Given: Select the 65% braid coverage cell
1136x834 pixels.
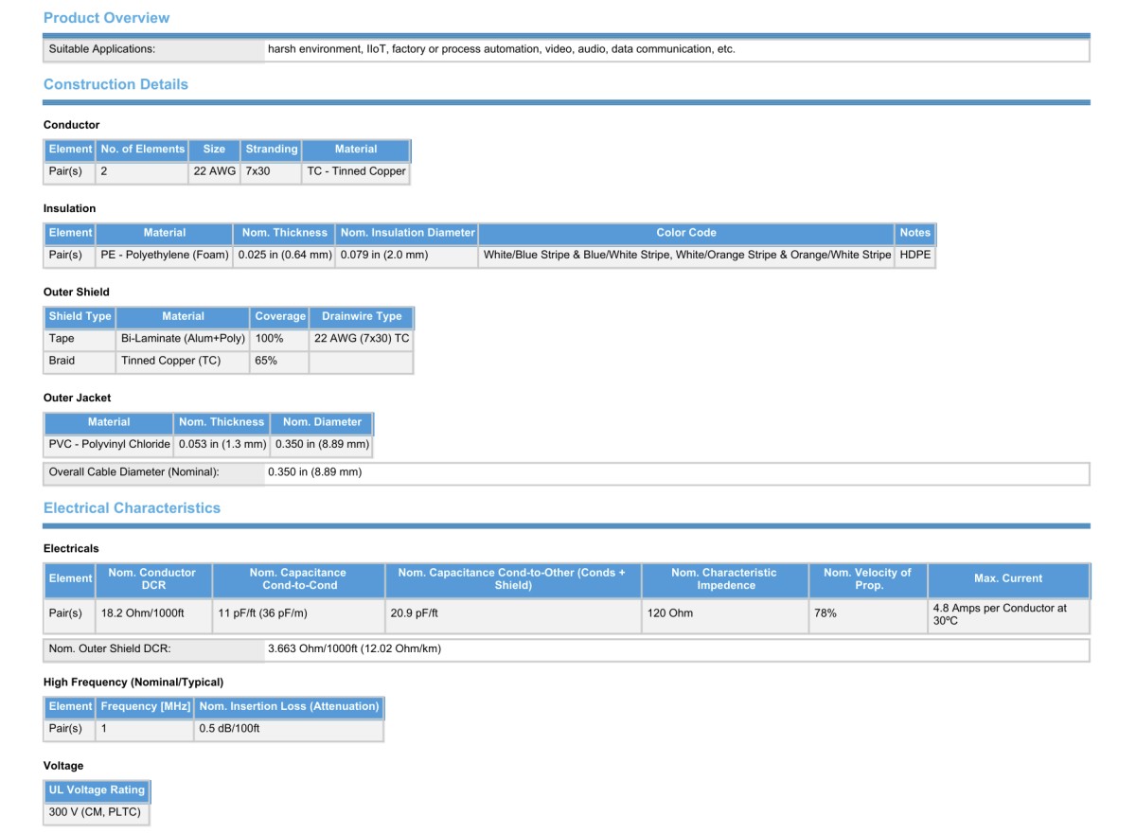Looking at the screenshot, I should pos(266,361).
